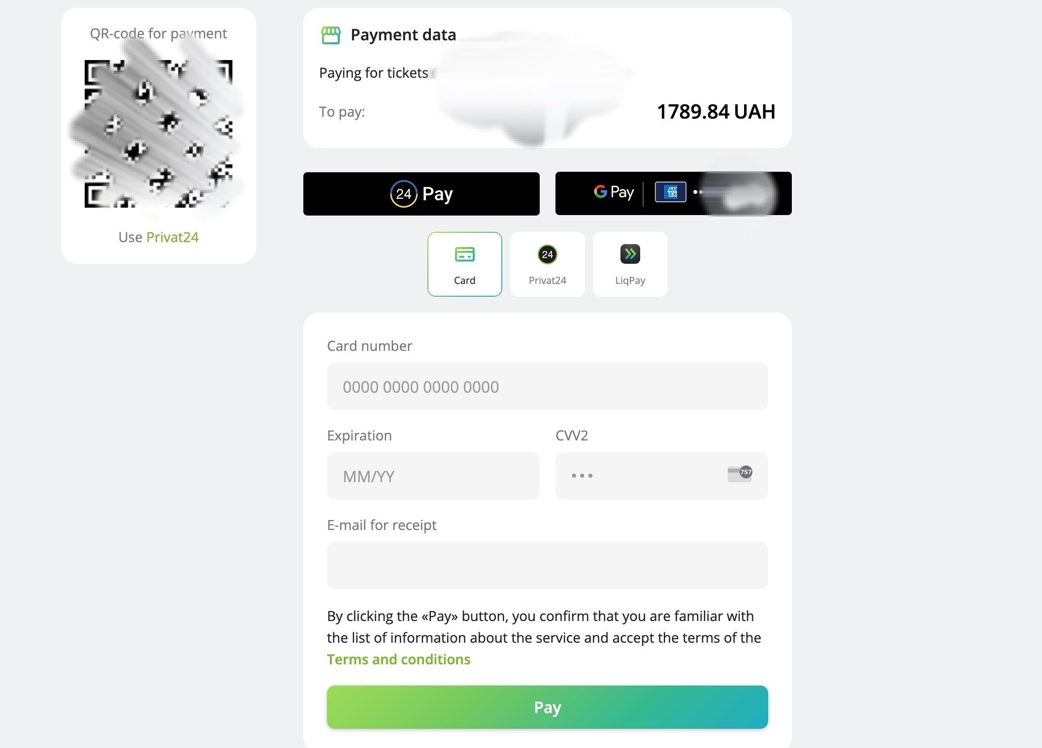The width and height of the screenshot is (1042, 748).
Task: Click the green storefront icon beside Payment data
Action: [330, 35]
